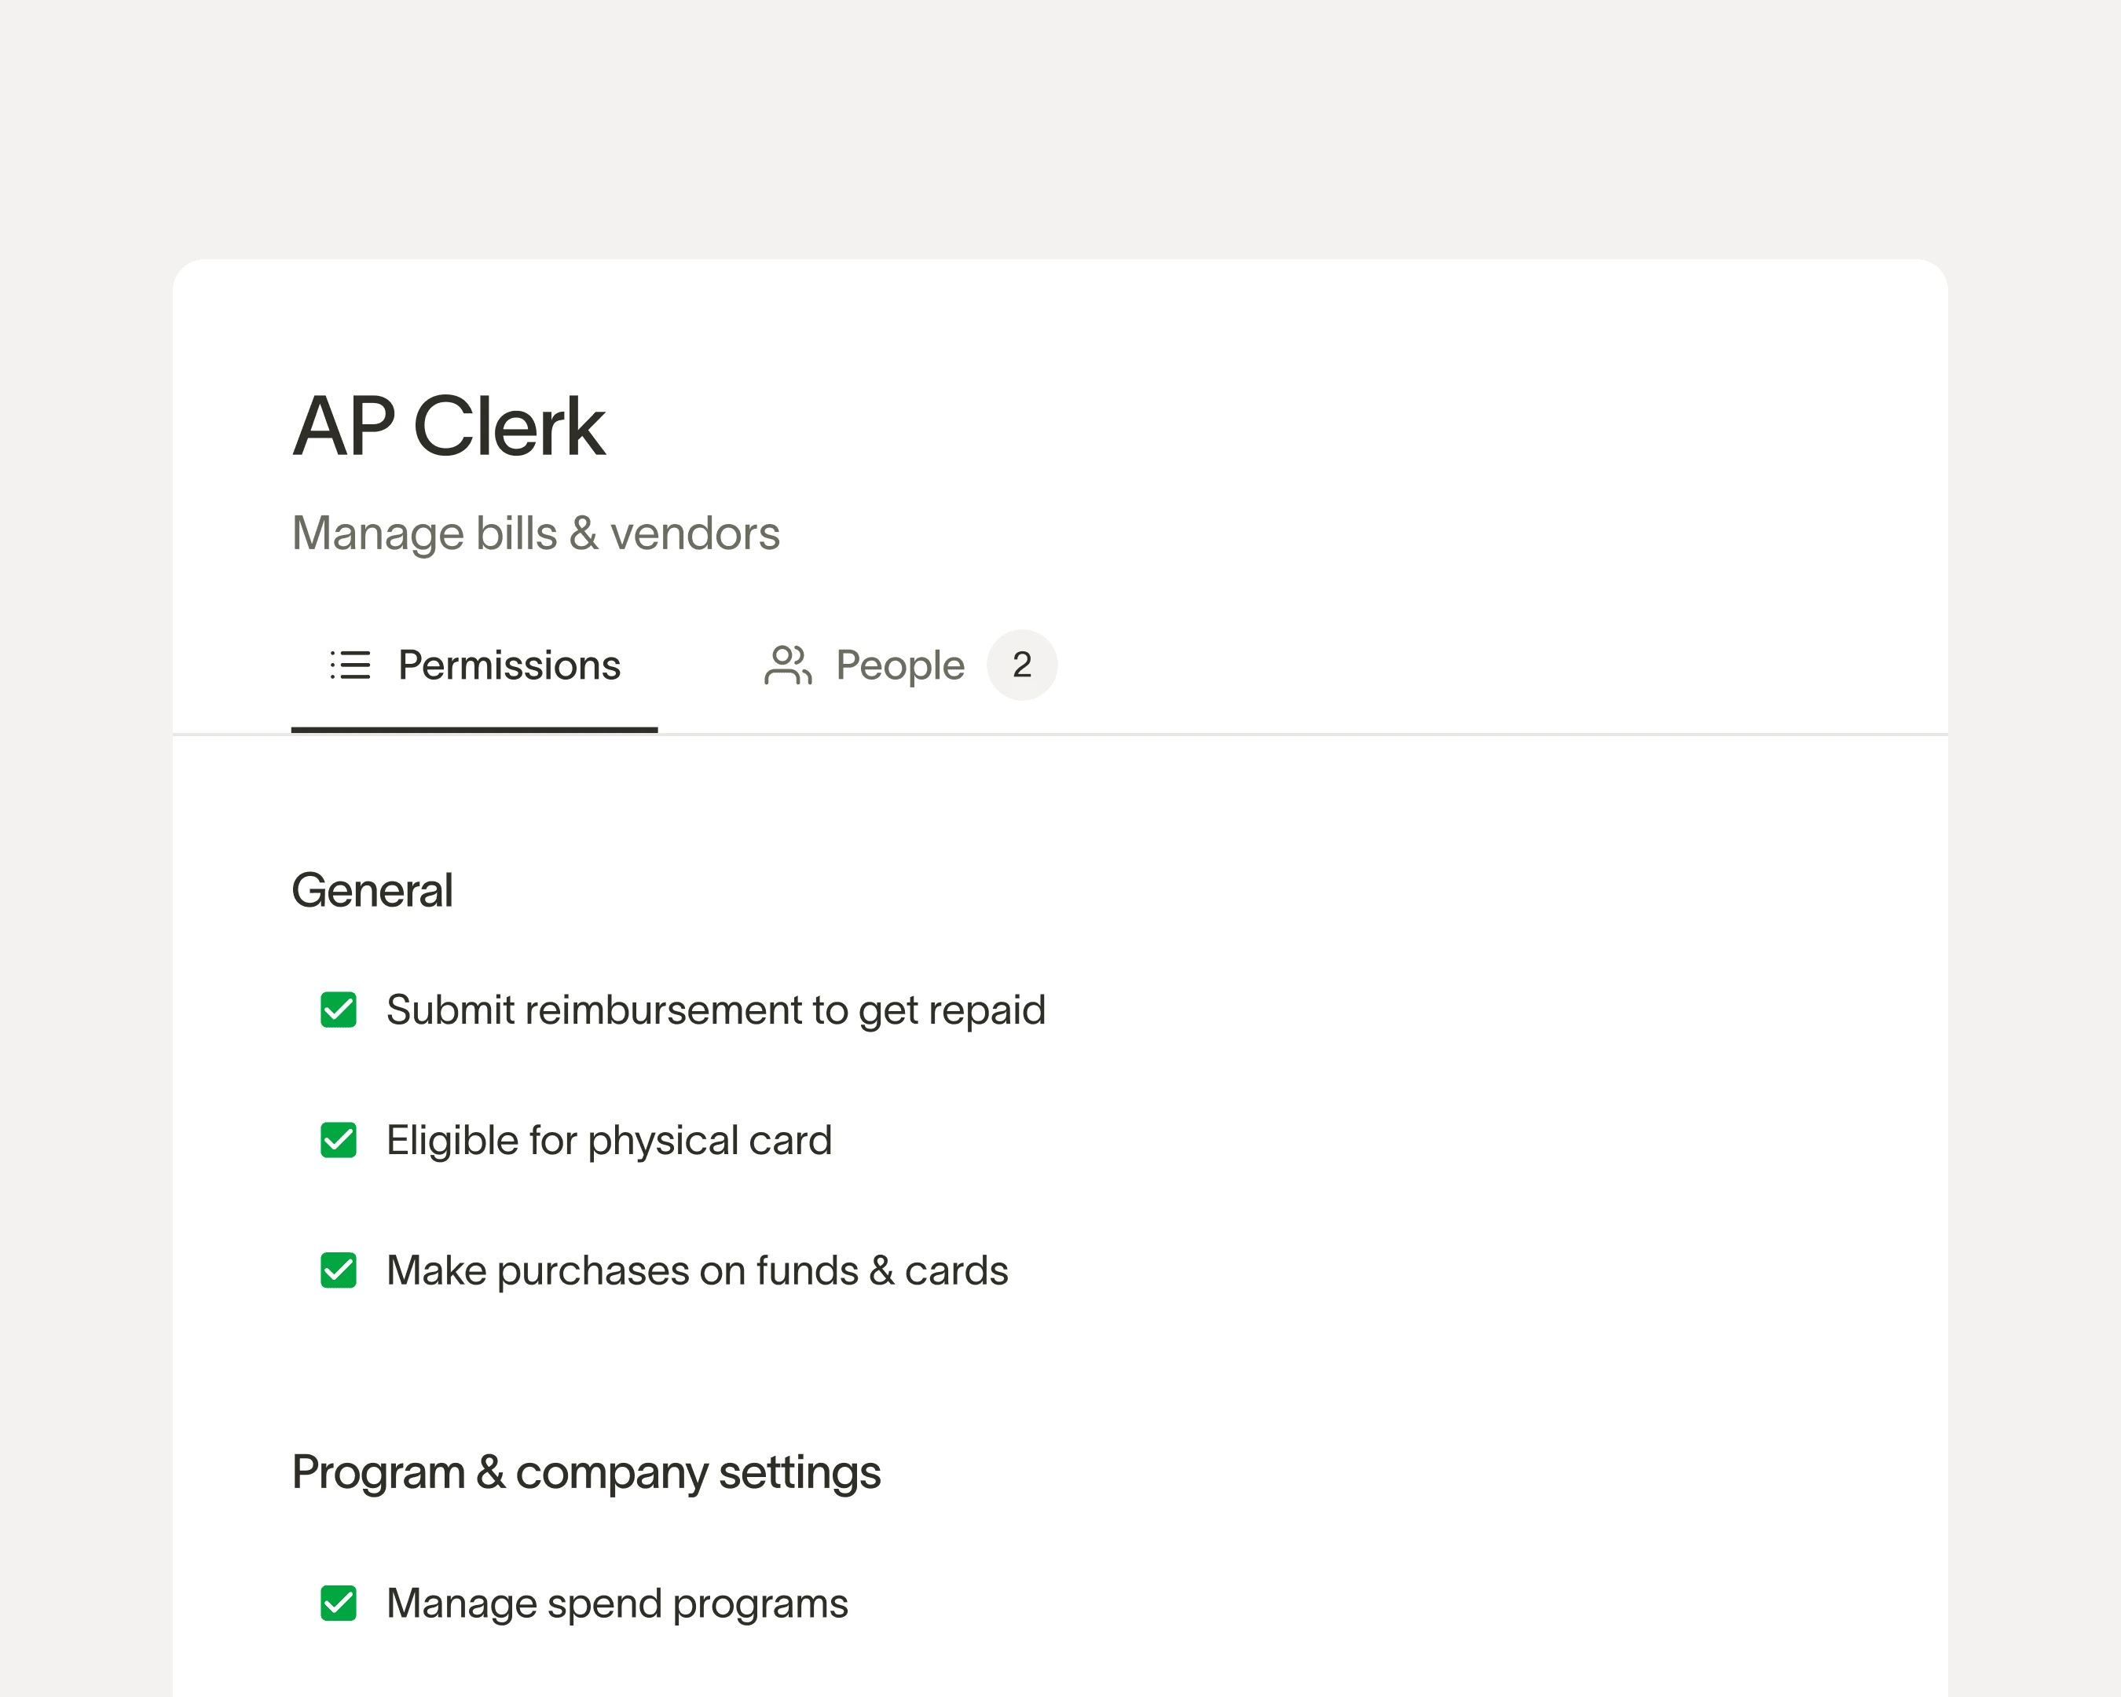Click the checkbox icon for purchases permission
The width and height of the screenshot is (2121, 1697).
click(339, 1271)
